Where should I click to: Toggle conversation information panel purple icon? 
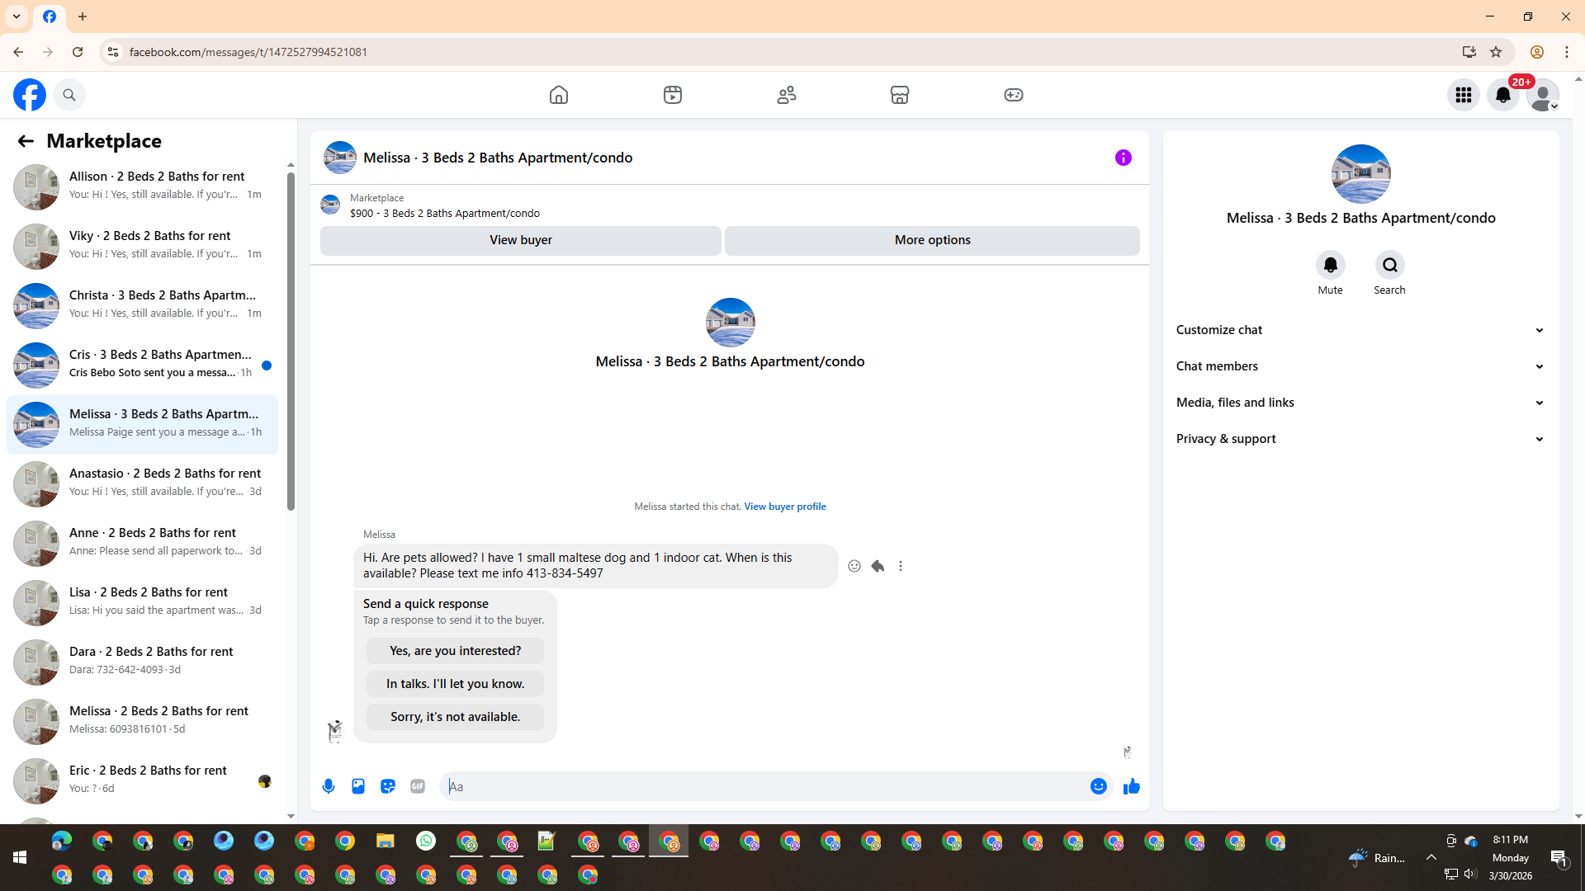(1123, 158)
